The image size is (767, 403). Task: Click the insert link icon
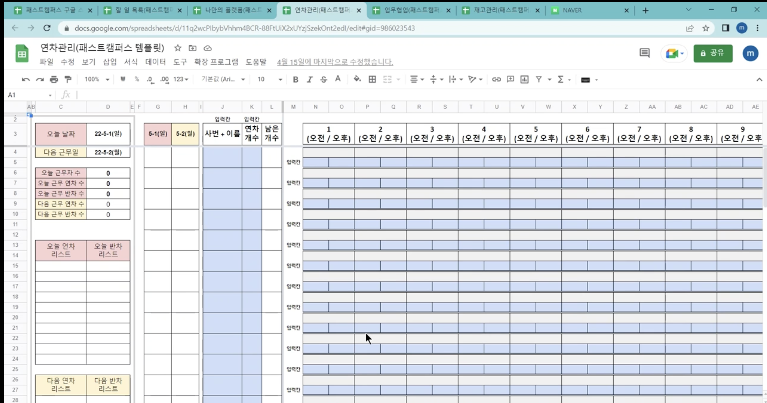tap(496, 79)
